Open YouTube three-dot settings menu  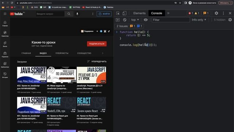pyautogui.click(x=93, y=14)
